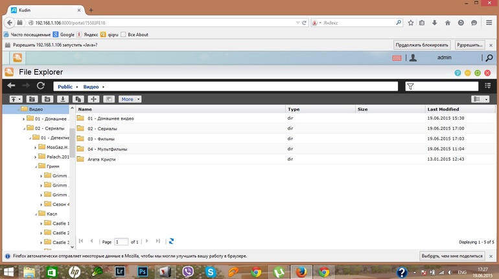Viewport: 499px width, 279px height.
Task: Collapse the Гримм folder in tree
Action: tap(36, 166)
